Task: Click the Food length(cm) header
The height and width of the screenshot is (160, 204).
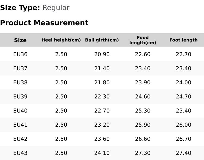Action: click(143, 40)
